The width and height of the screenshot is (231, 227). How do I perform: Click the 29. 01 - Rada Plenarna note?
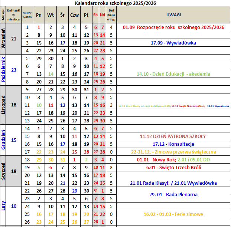tap(173, 194)
